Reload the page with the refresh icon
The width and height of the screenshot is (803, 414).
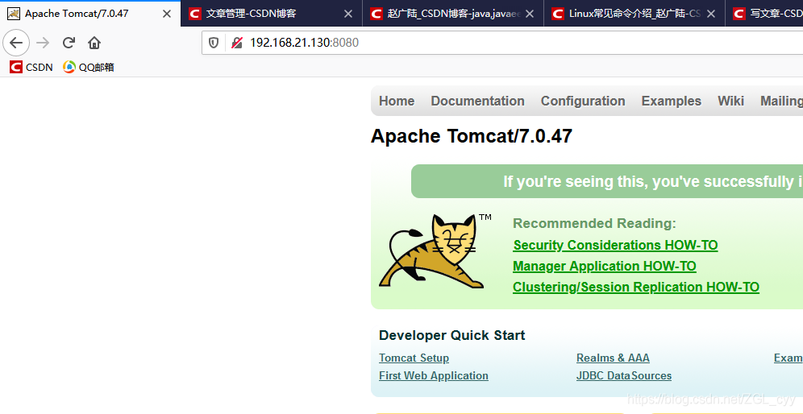click(69, 43)
